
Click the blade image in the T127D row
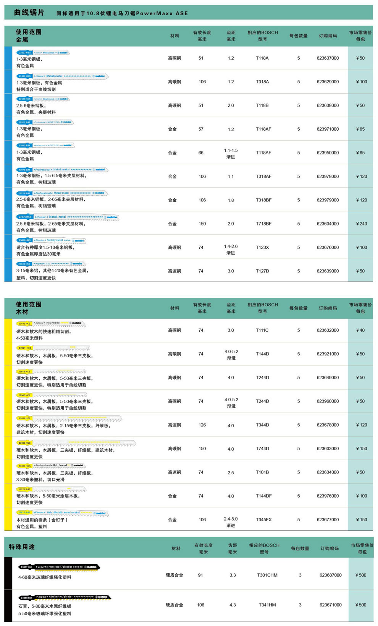click(51, 264)
